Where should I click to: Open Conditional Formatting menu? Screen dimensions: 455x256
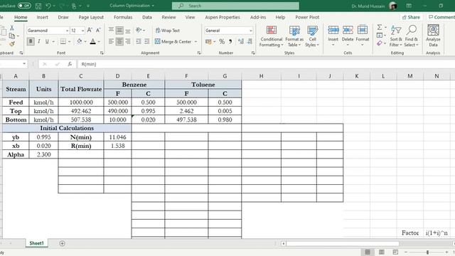pyautogui.click(x=271, y=36)
